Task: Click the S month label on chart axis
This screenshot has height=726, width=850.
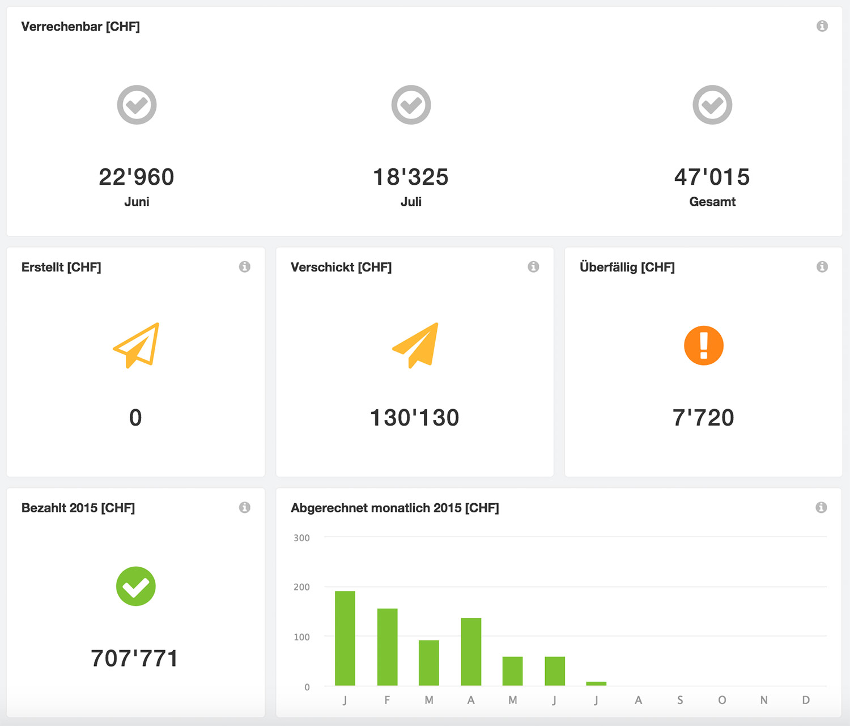Action: coord(680,700)
